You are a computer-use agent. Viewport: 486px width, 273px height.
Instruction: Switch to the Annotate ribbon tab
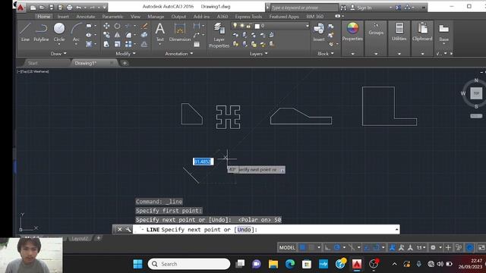[x=86, y=17]
